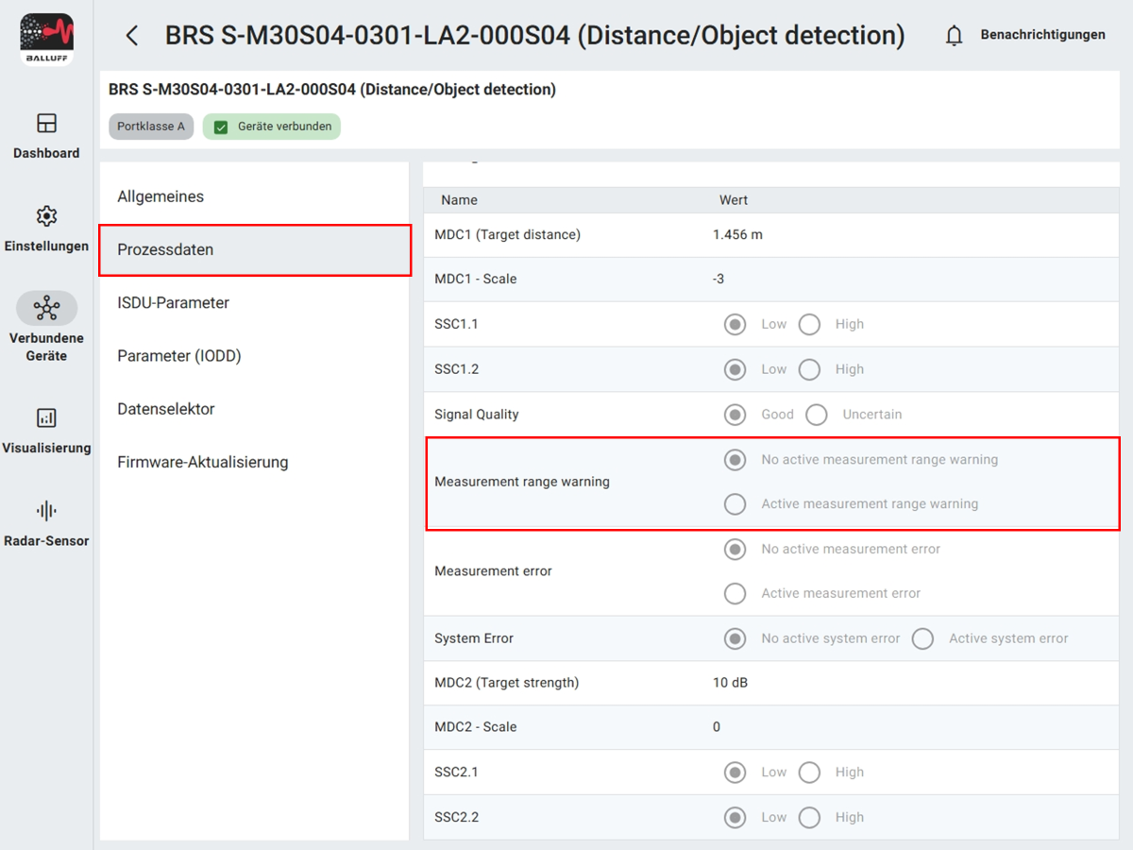The height and width of the screenshot is (850, 1133).
Task: Choose Active system error radio option
Action: tap(922, 639)
